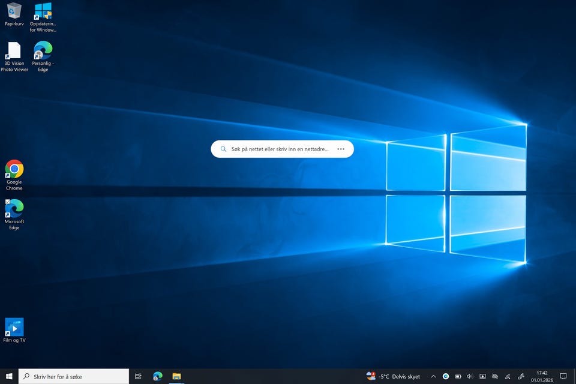Image resolution: width=576 pixels, height=384 pixels.
Task: Click the Show desktop sliver at taskbar end
Action: click(574, 376)
